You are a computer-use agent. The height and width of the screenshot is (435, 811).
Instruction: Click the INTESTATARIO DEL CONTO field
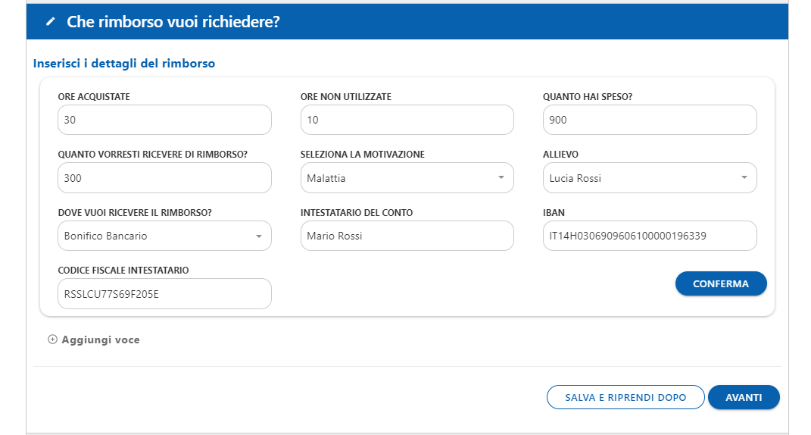click(x=407, y=236)
